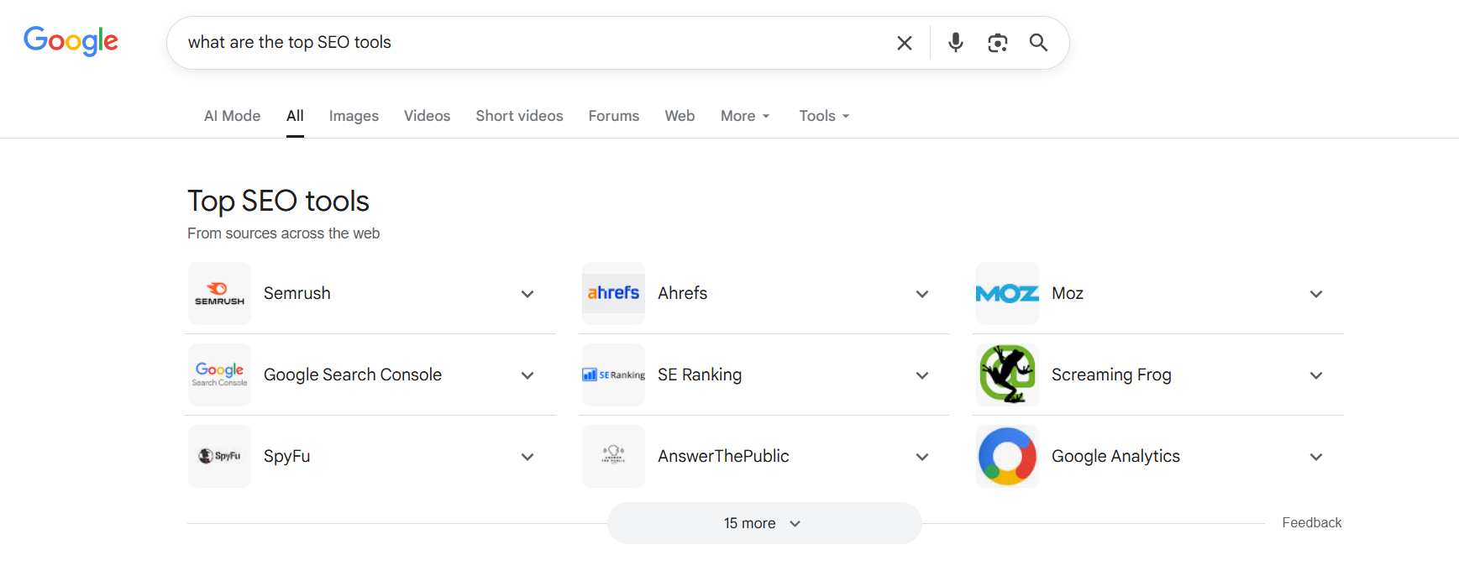Show 15 more SEO tools

click(764, 523)
